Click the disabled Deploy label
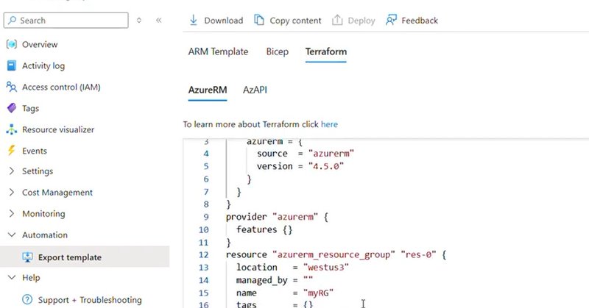The height and width of the screenshot is (308, 589). pyautogui.click(x=361, y=21)
